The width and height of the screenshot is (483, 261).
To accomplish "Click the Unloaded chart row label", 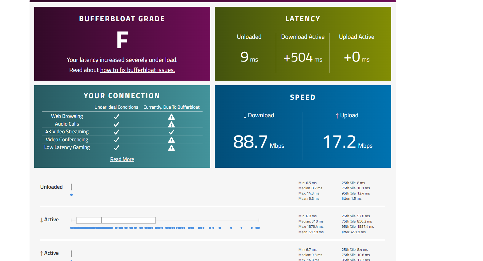I will tap(51, 187).
